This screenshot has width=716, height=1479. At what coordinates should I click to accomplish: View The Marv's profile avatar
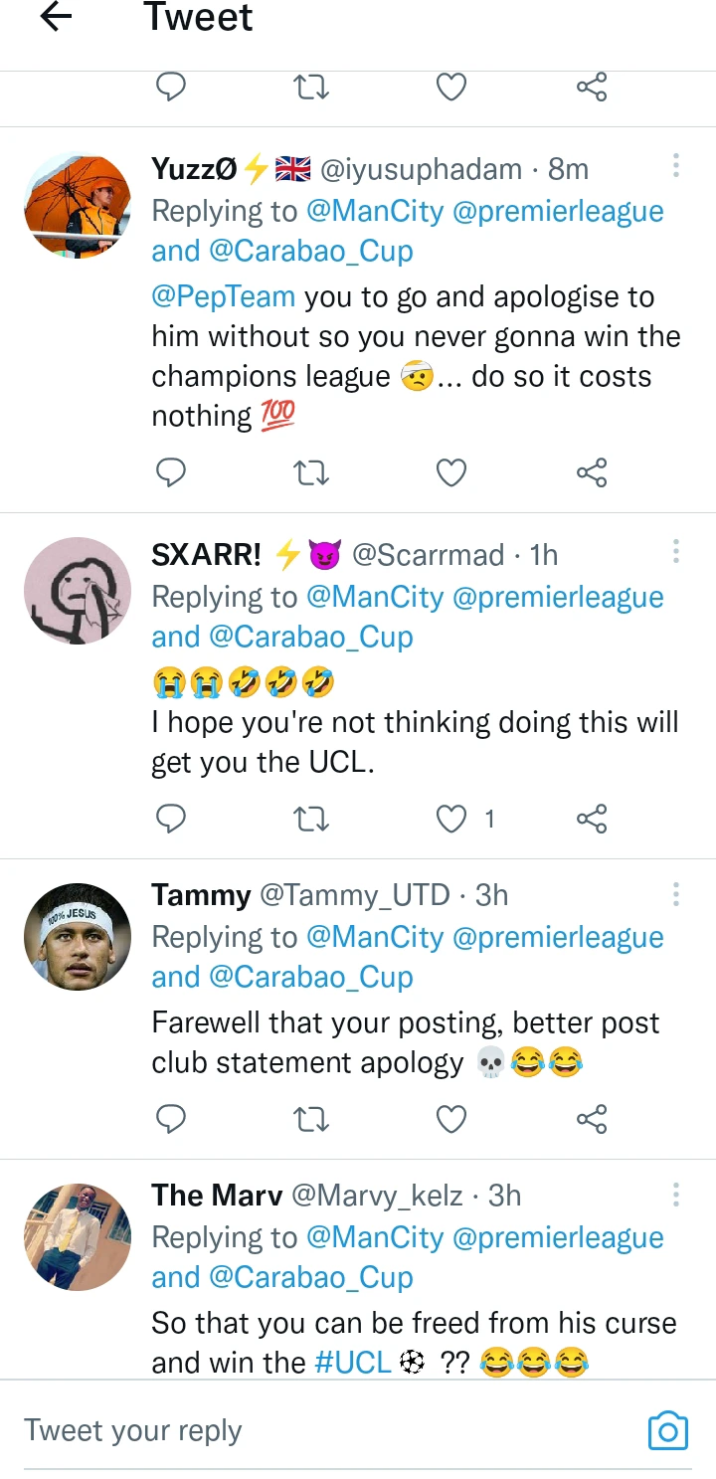[78, 1237]
